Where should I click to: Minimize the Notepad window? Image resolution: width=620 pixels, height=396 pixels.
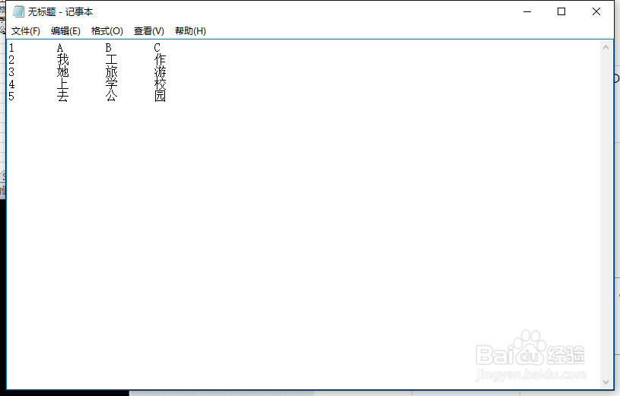point(527,11)
